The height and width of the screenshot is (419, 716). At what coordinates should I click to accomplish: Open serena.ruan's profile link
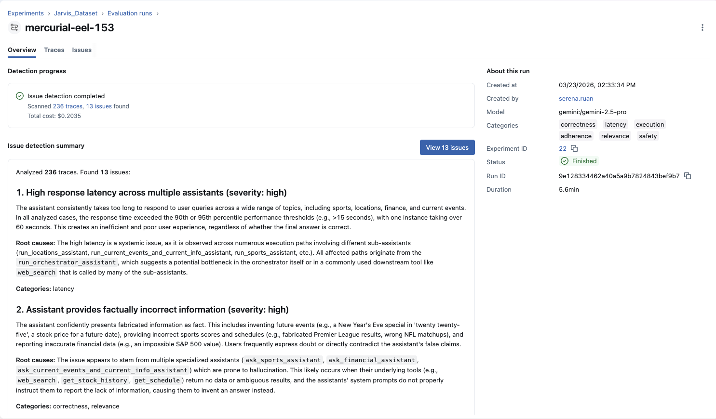pyautogui.click(x=576, y=98)
